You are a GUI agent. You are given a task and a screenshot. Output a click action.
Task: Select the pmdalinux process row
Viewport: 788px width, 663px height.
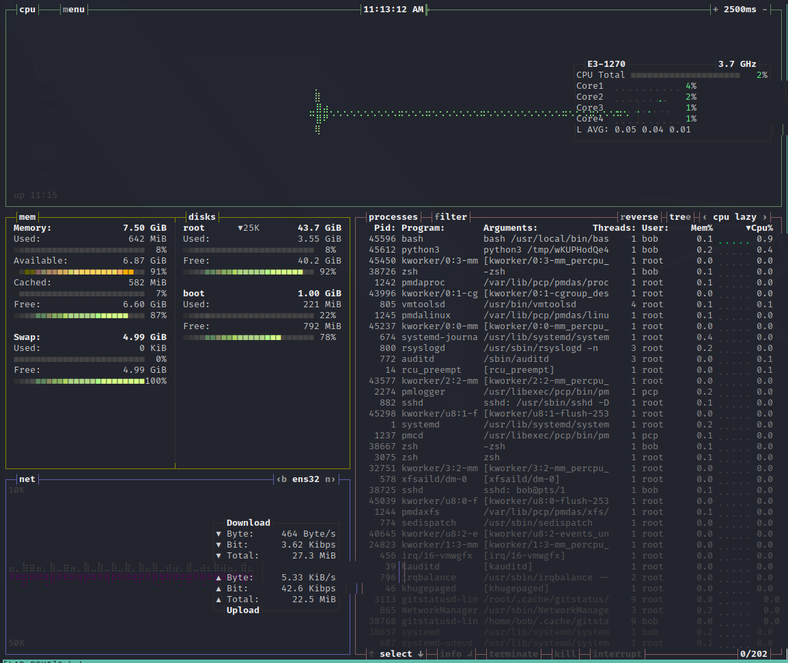570,315
